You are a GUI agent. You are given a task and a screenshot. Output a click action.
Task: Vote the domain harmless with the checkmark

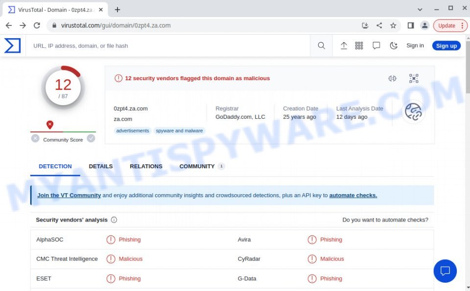[x=91, y=138]
